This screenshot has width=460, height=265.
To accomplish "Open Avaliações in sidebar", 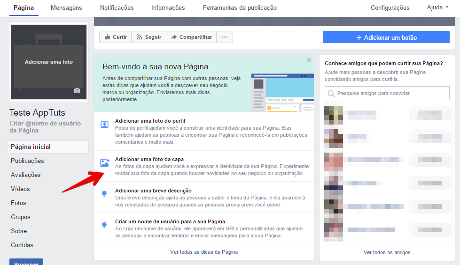I will [x=26, y=175].
